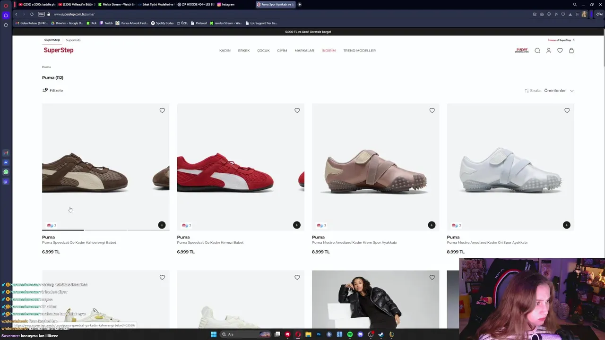Open new browser tab with plus button
This screenshot has width=605, height=340.
(x=300, y=4)
